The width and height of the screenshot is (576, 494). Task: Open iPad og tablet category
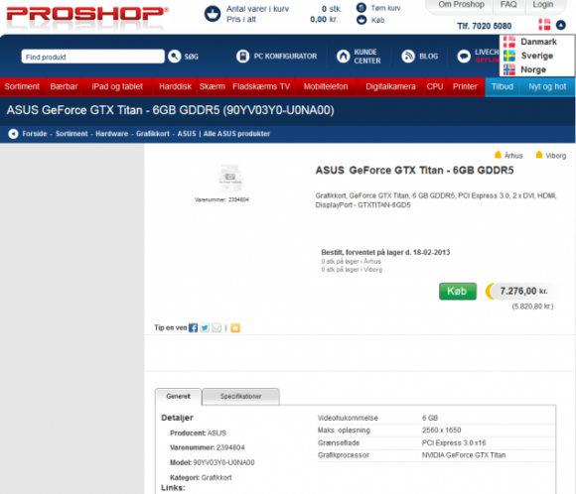[x=117, y=86]
